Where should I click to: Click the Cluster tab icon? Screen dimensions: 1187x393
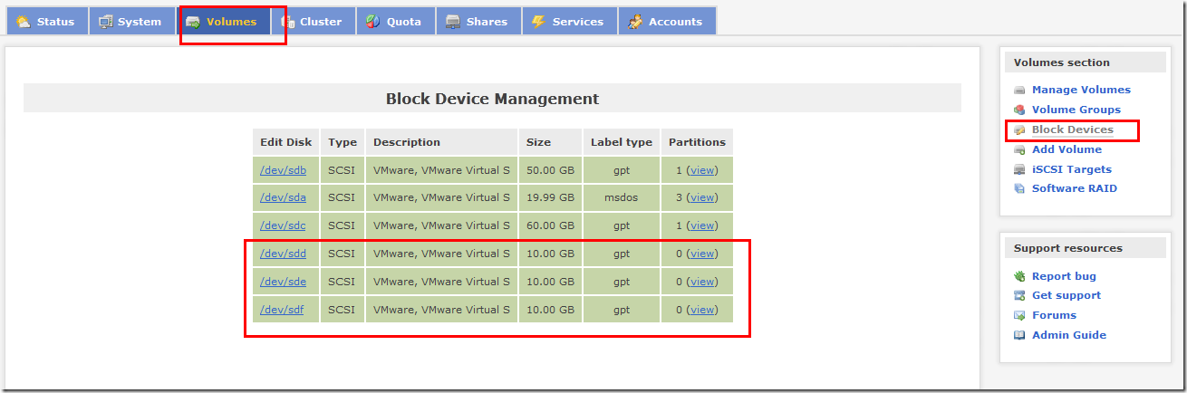288,22
